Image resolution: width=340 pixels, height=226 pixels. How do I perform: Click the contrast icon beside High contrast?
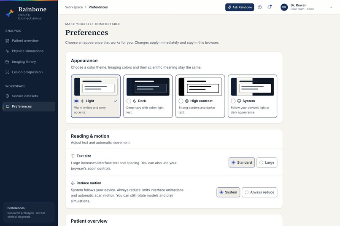point(187,101)
